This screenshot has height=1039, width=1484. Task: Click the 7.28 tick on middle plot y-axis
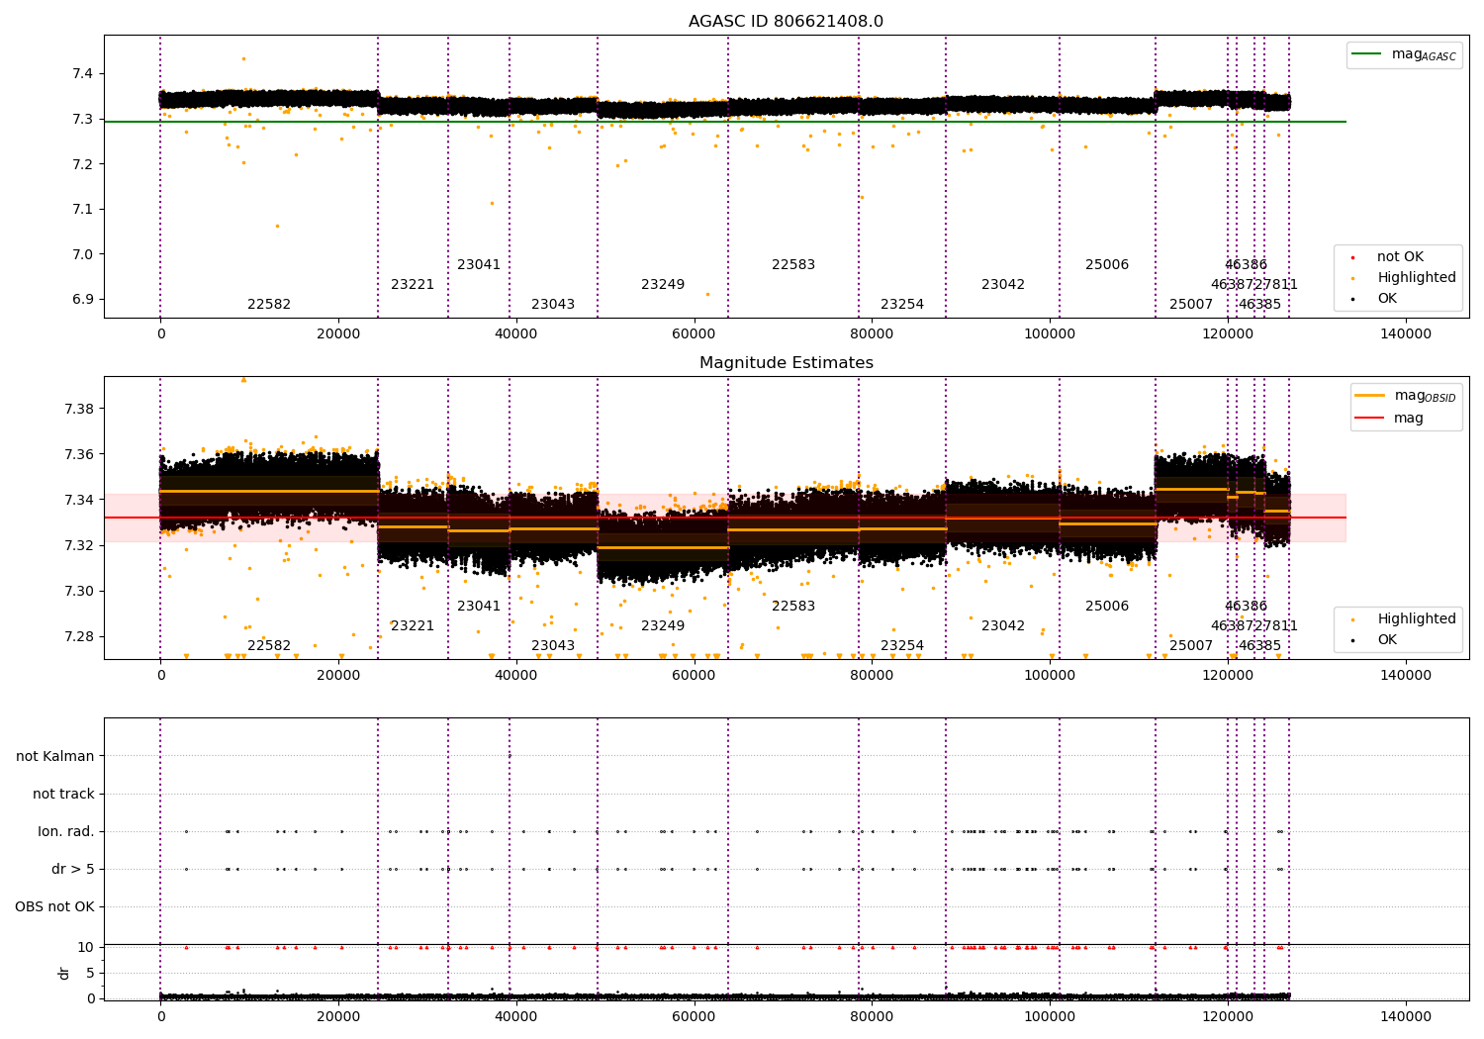coord(79,637)
